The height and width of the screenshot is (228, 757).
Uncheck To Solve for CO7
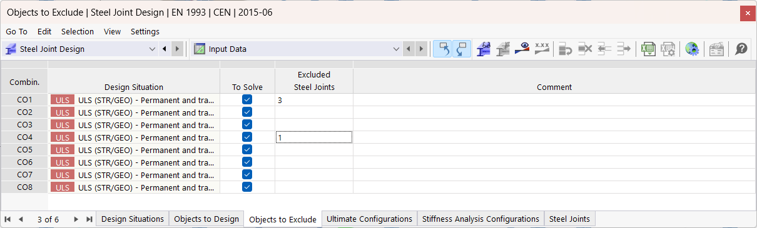click(x=247, y=174)
